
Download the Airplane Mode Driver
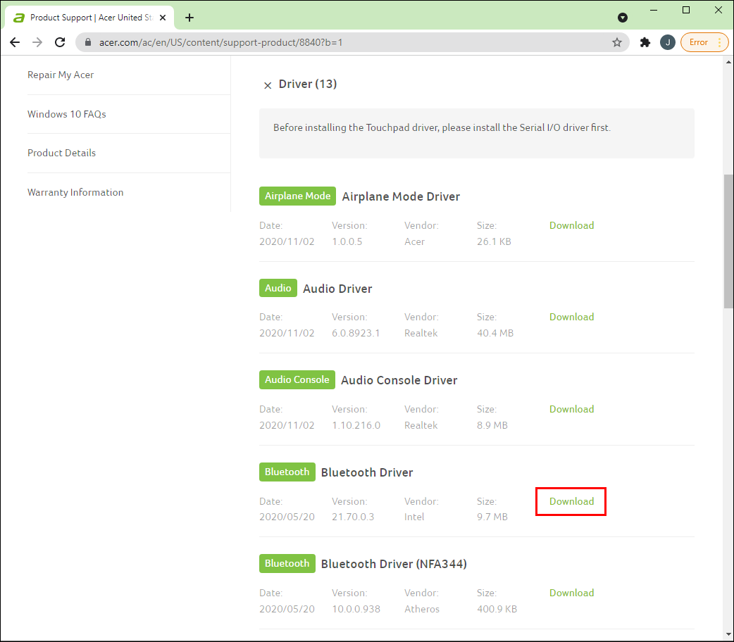pos(571,225)
